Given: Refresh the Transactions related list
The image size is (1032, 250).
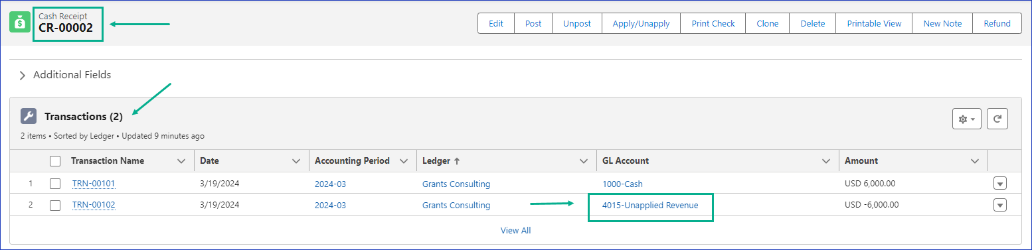Looking at the screenshot, I should coord(997,119).
